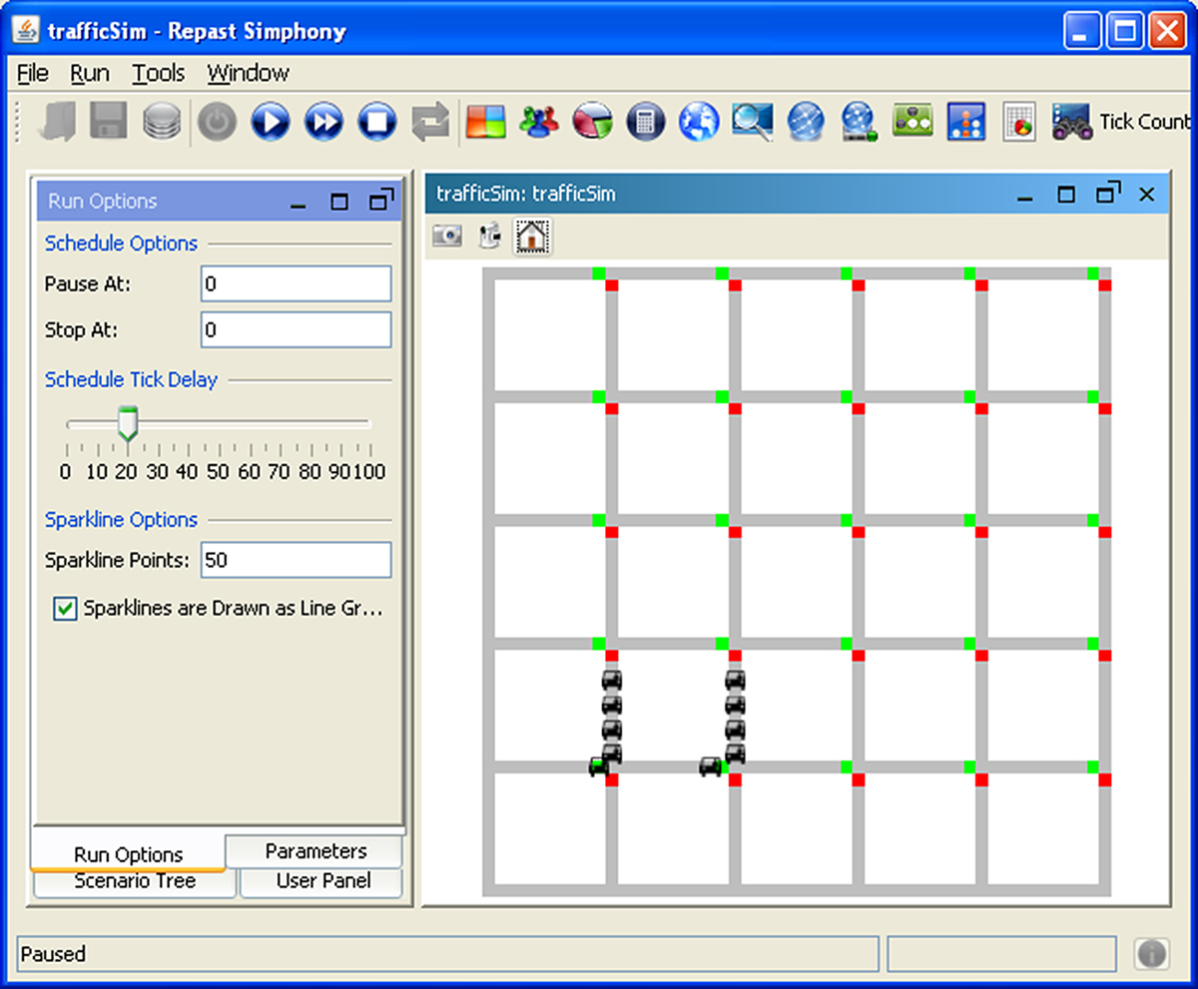Image resolution: width=1198 pixels, height=989 pixels.
Task: Switch to the Parameters tab
Action: (315, 851)
